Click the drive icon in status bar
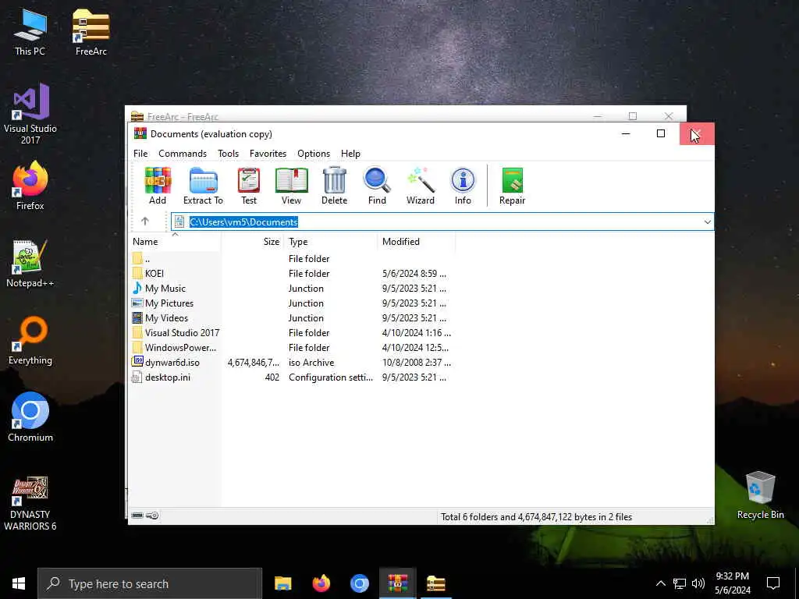 [x=137, y=516]
